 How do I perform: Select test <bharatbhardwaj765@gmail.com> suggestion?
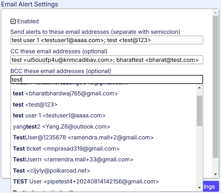65,94
